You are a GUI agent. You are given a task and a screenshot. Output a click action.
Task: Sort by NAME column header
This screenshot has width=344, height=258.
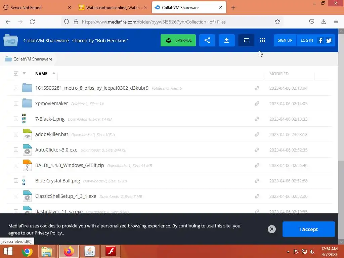[41, 74]
